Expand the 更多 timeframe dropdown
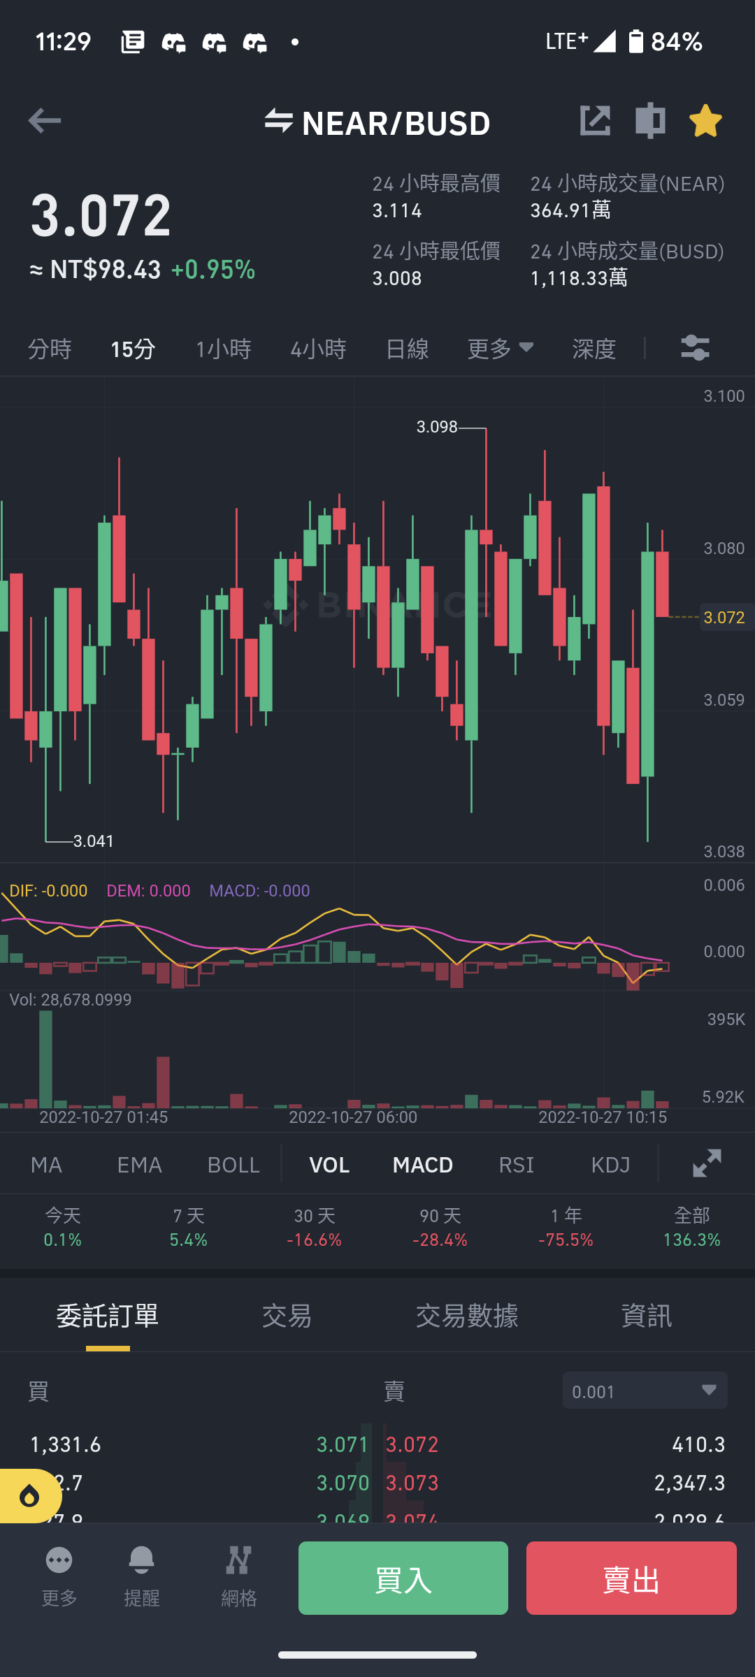The width and height of the screenshot is (755, 1677). click(x=501, y=348)
